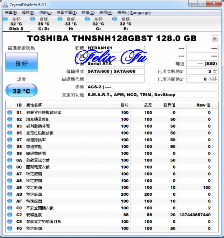Click status orb for attribute 02
Image resolution: width=224 pixels, height=238 pixels.
[x=10, y=119]
